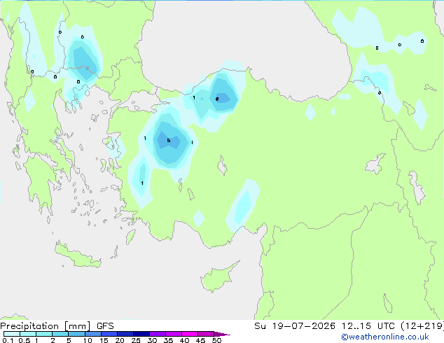
Task: Click the 2–5 mm legend color swatch
Action: pos(60,334)
